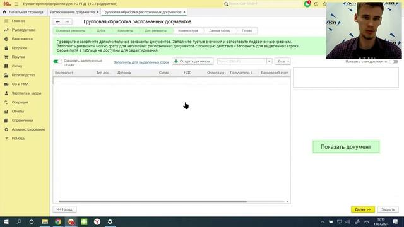The width and height of the screenshot is (404, 227).
Task: Click the Операции sidebar icon
Action: tap(6, 102)
